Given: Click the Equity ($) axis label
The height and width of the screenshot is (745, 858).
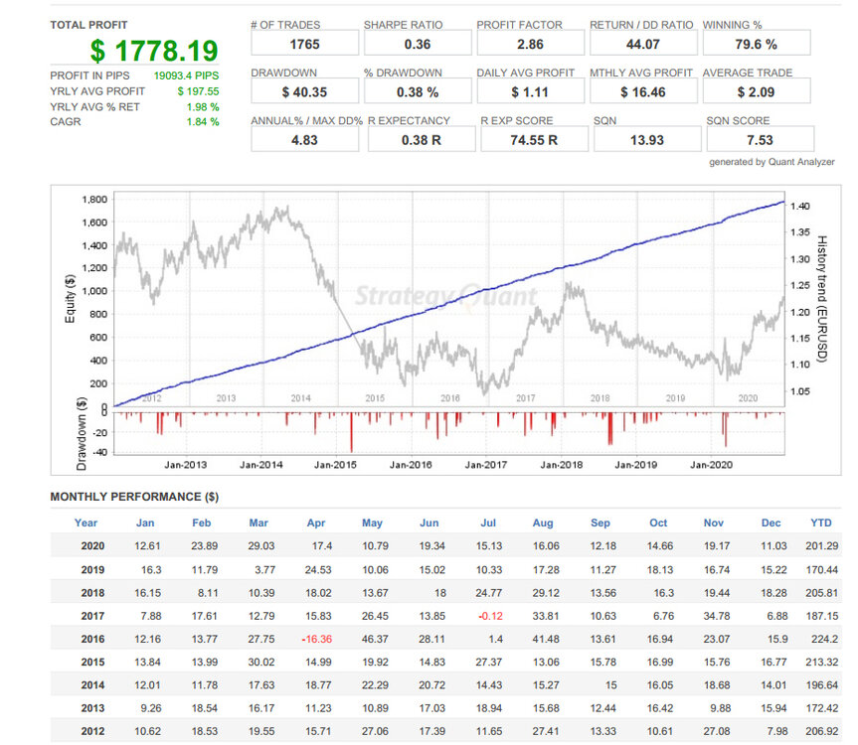Looking at the screenshot, I should 70,298.
